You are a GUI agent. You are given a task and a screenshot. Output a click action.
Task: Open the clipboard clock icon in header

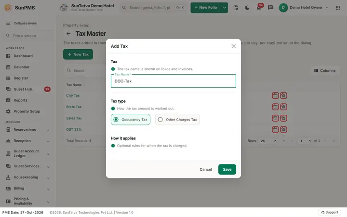[x=236, y=8]
